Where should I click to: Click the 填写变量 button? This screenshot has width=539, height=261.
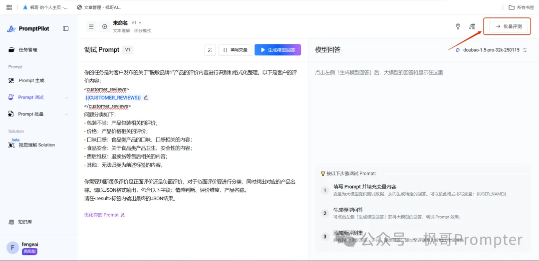pyautogui.click(x=235, y=50)
